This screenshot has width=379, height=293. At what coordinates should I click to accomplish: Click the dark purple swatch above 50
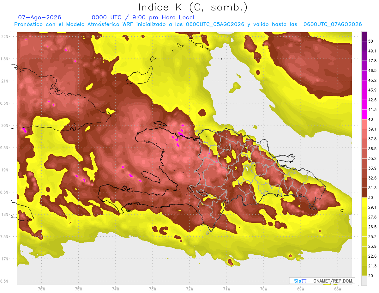pos(364,37)
